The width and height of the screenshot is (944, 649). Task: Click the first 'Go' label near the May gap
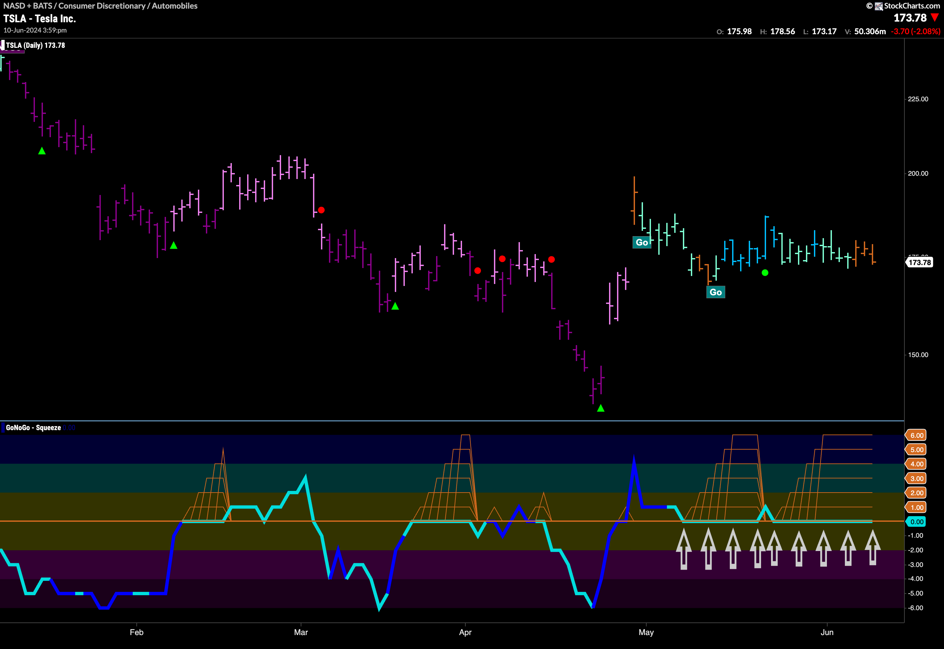(642, 242)
